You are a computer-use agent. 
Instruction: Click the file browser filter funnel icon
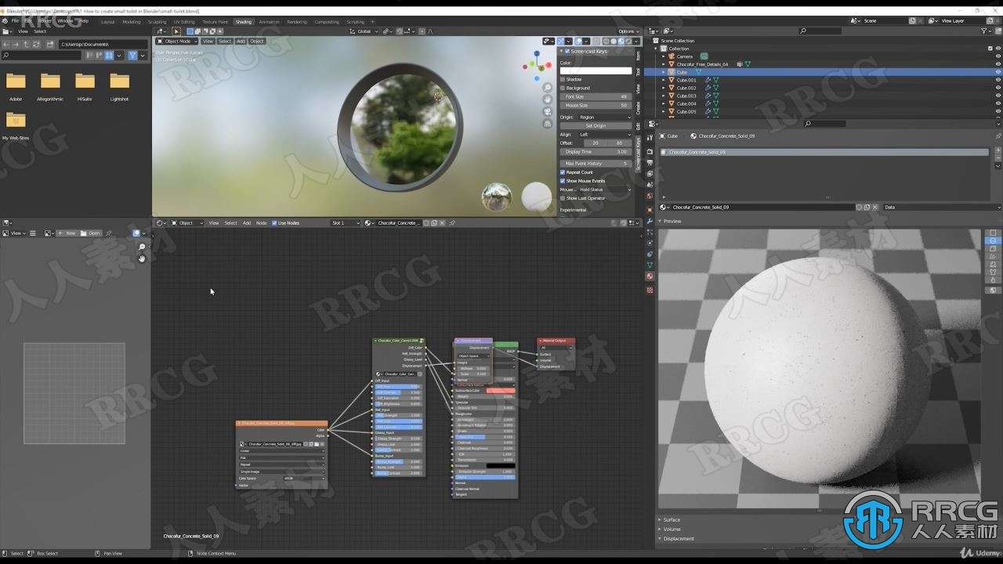pos(132,56)
